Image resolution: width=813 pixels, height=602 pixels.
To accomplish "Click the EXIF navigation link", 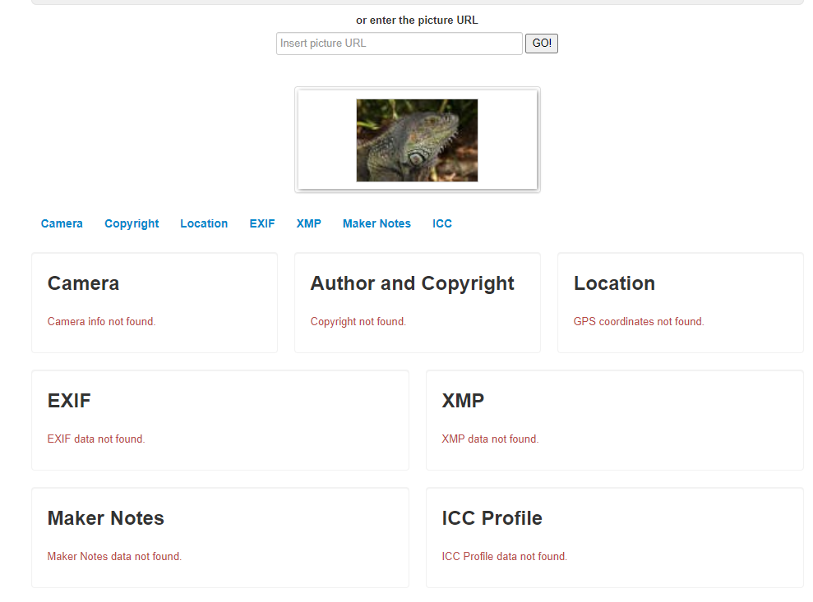I will coord(262,223).
